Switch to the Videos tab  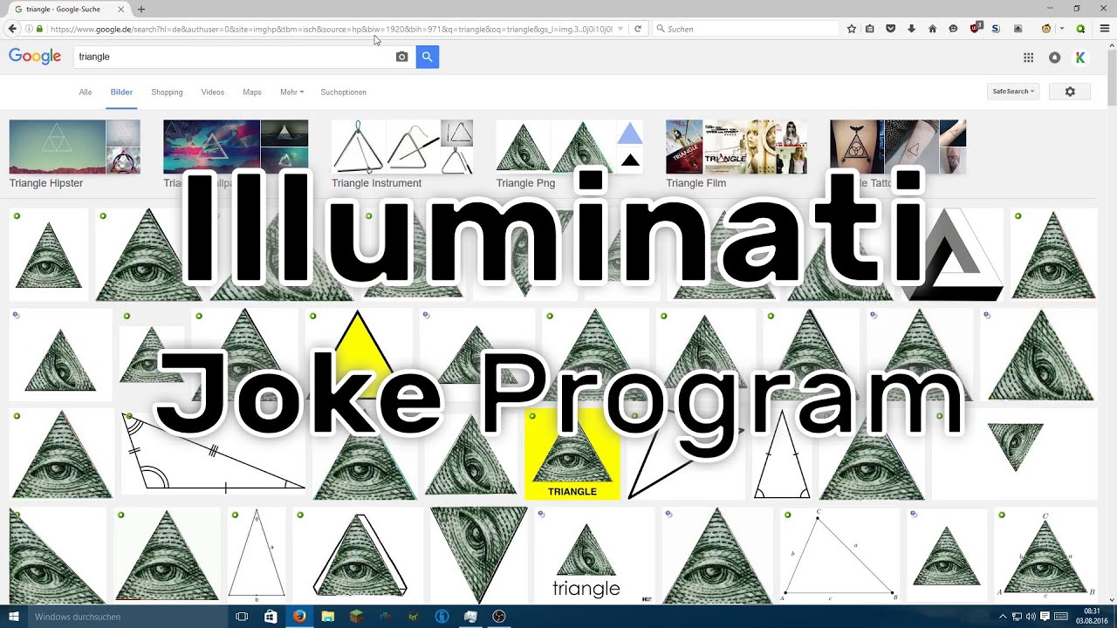click(213, 92)
